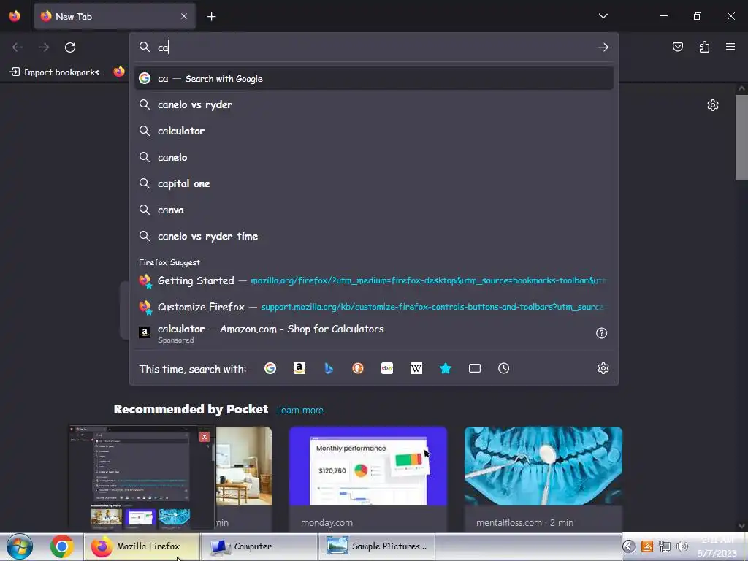The width and height of the screenshot is (748, 561).
Task: Open Customize Firefox support suggestion
Action: [374, 307]
